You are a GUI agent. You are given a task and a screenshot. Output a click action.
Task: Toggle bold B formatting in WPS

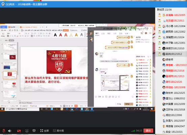point(8,36)
